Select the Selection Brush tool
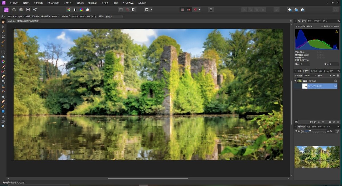Screen dimensions: 342x186 click(3, 42)
